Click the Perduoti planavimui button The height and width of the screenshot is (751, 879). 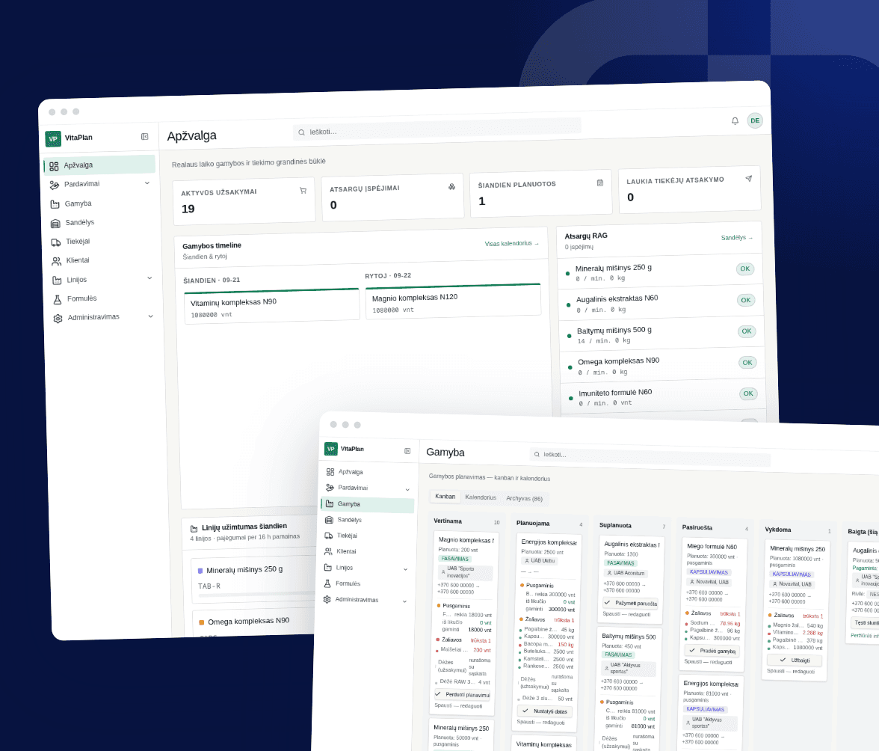pos(463,695)
